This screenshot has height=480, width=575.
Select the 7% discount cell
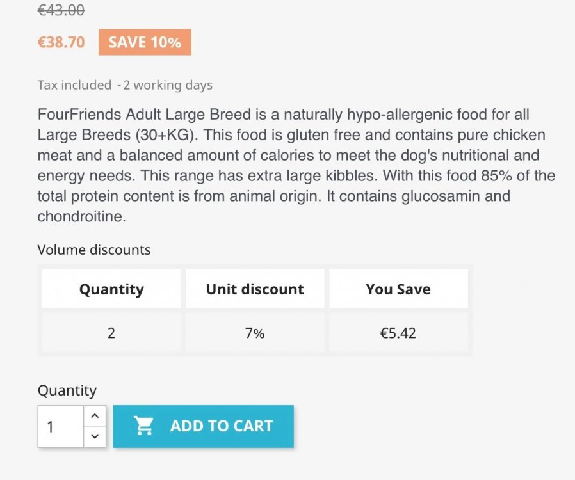(255, 333)
